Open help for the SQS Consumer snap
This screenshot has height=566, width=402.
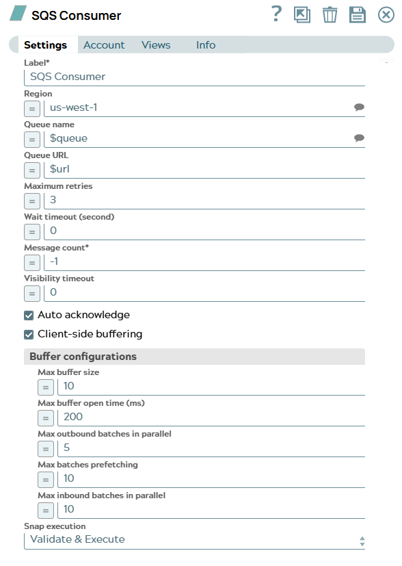tap(276, 14)
